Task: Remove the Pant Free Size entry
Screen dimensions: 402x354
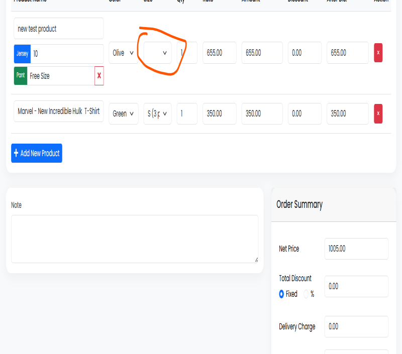Action: click(99, 75)
